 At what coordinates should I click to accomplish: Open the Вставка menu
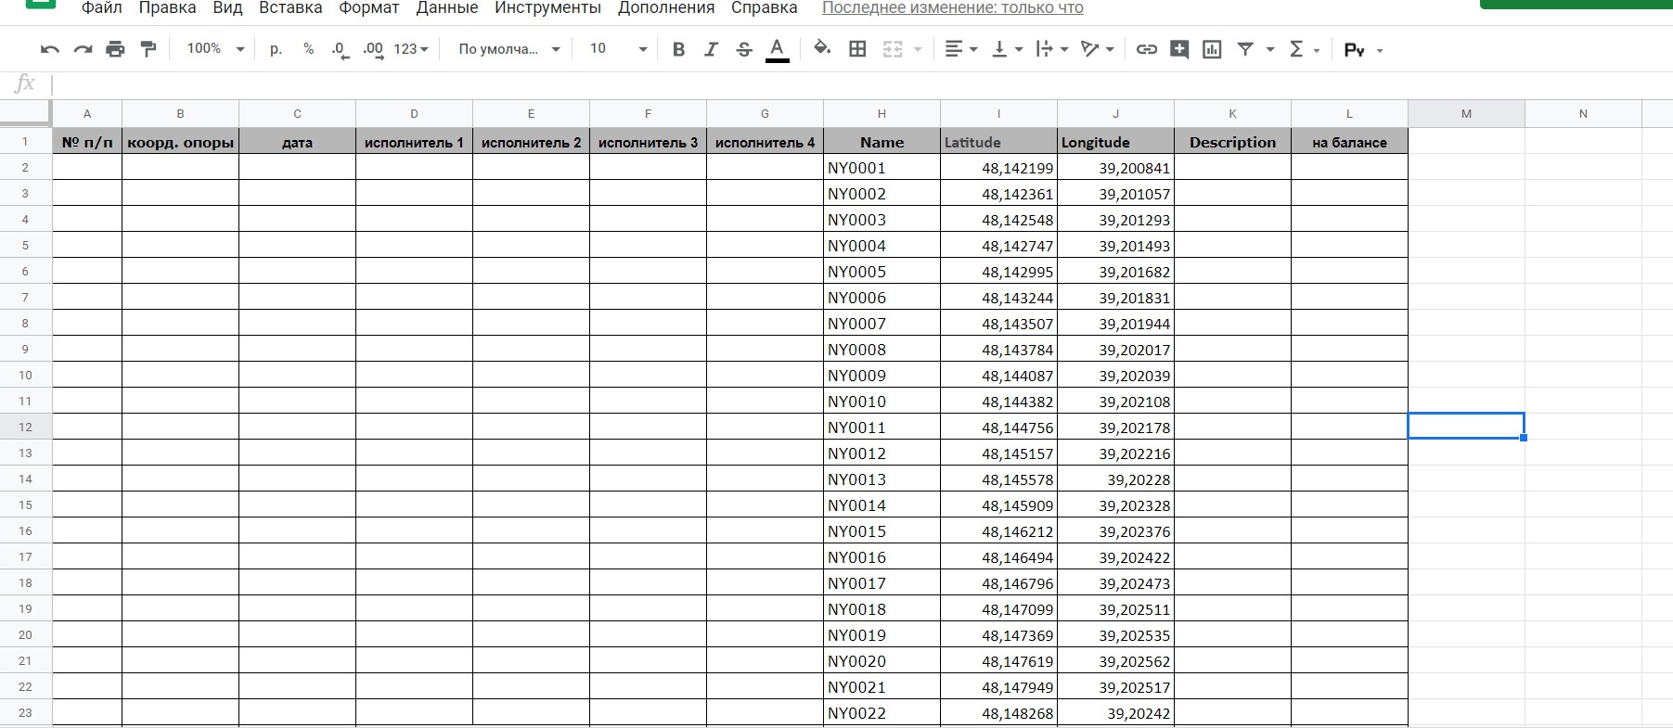click(290, 8)
